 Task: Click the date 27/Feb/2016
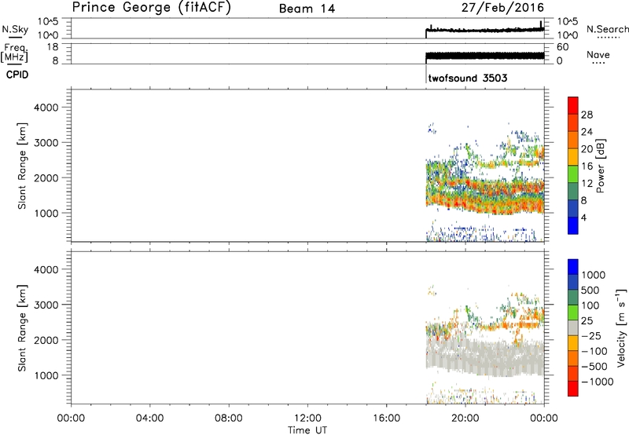click(502, 8)
